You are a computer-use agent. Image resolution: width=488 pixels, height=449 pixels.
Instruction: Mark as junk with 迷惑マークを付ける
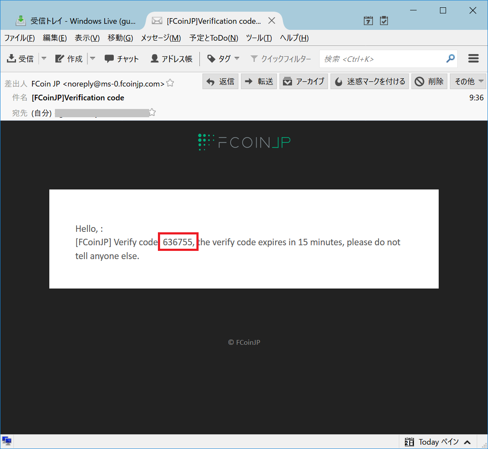pyautogui.click(x=370, y=81)
